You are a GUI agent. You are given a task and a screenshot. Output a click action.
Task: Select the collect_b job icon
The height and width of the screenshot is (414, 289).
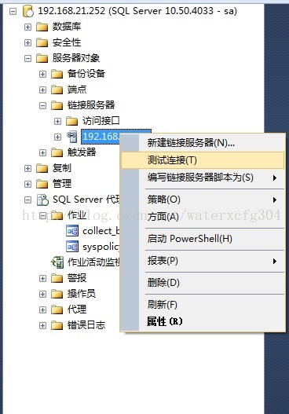tap(72, 231)
